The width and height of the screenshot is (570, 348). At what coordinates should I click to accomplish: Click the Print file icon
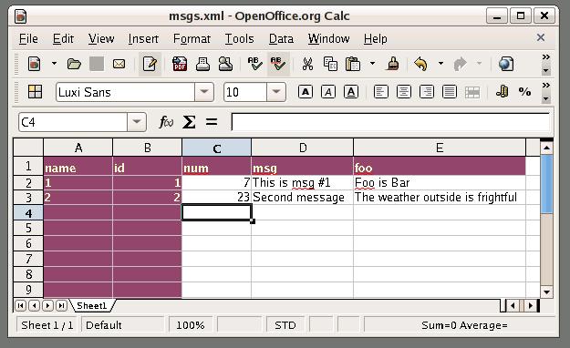pyautogui.click(x=202, y=65)
